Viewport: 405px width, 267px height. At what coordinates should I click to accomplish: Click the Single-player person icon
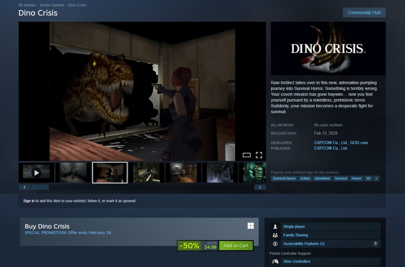coord(275,227)
